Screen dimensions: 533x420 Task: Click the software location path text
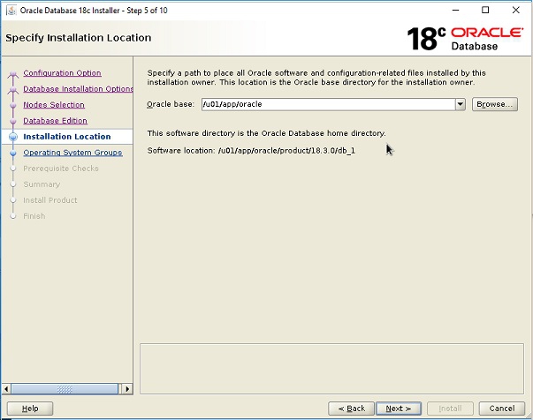coord(286,151)
